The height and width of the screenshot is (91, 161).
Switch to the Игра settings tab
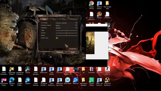tap(64, 19)
